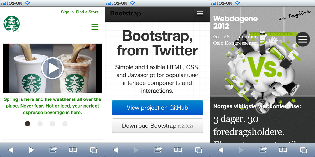315x157 pixels.
Task: Open the Webdagene round hamburger menu
Action: (x=303, y=39)
